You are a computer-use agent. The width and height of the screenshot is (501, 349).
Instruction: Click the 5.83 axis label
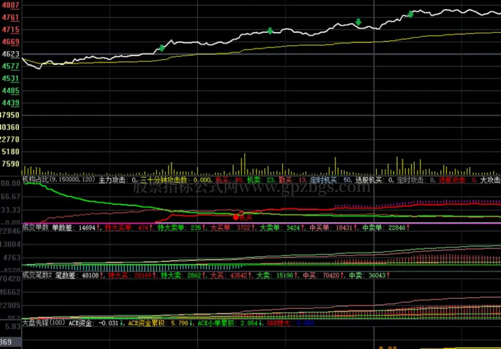pyautogui.click(x=13, y=326)
